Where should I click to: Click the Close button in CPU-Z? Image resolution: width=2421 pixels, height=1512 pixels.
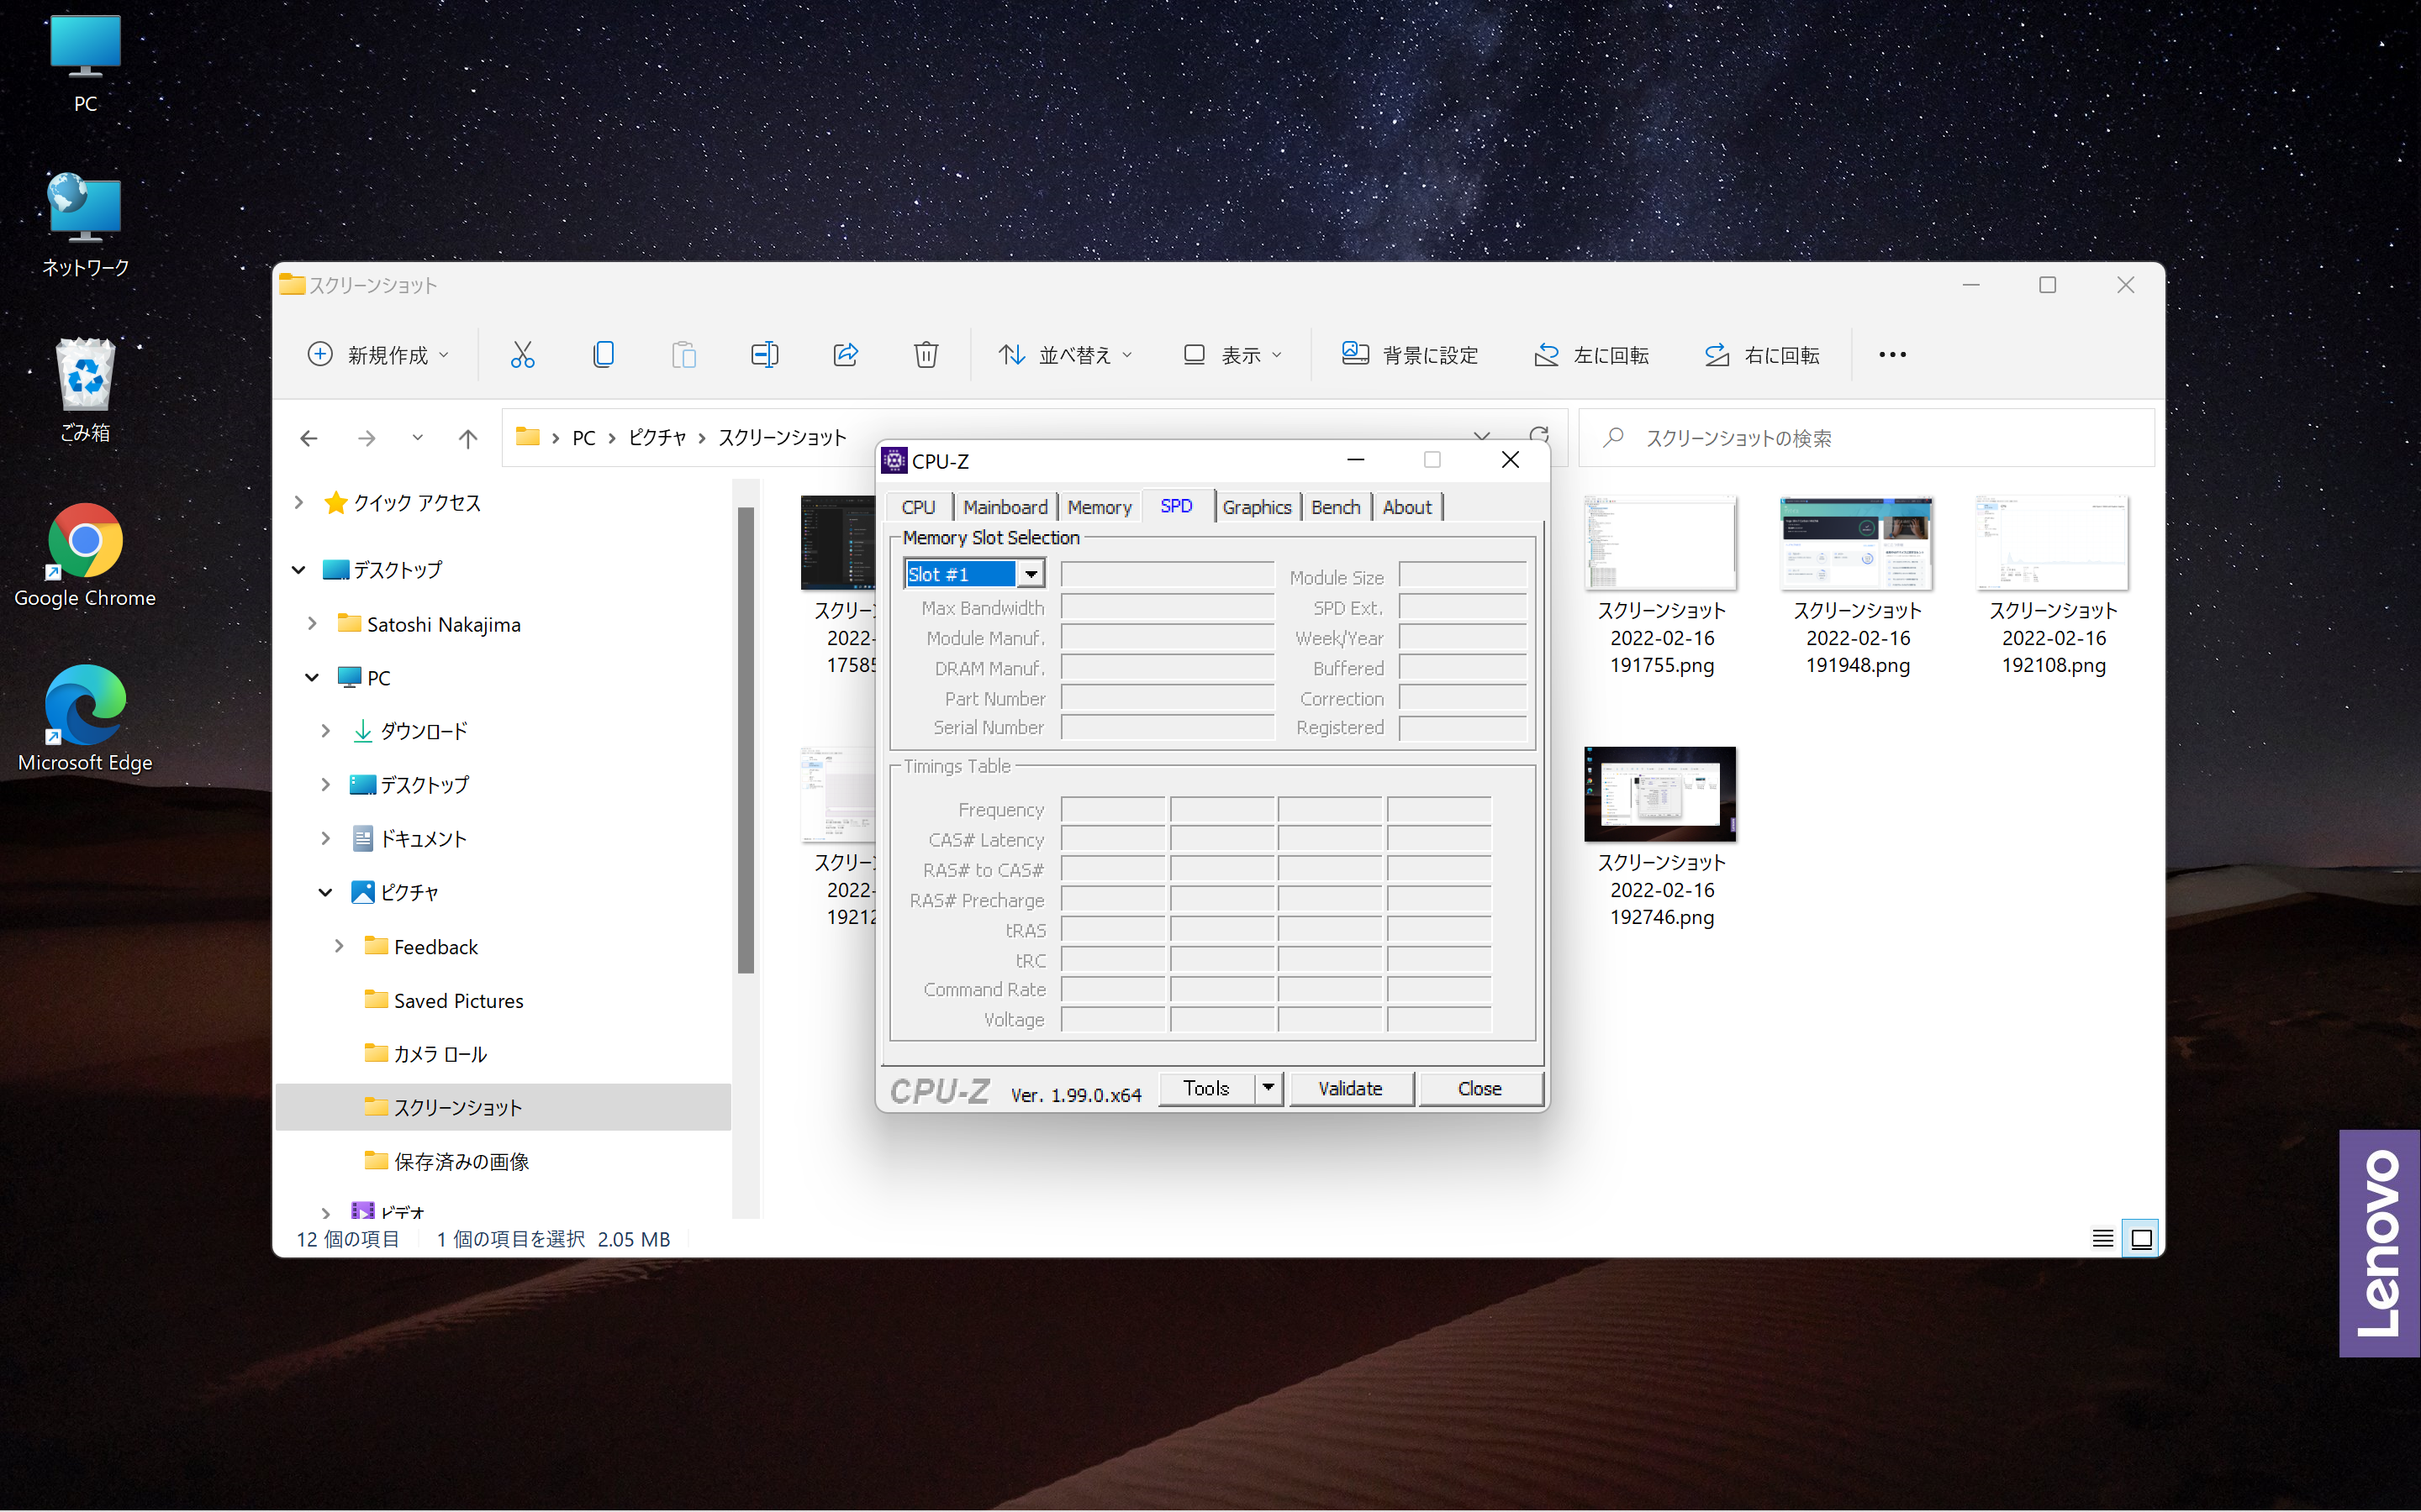tap(1479, 1088)
